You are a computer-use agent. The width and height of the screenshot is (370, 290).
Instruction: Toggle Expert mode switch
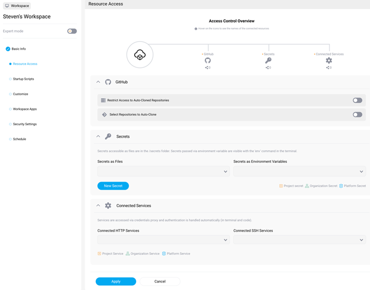72,31
